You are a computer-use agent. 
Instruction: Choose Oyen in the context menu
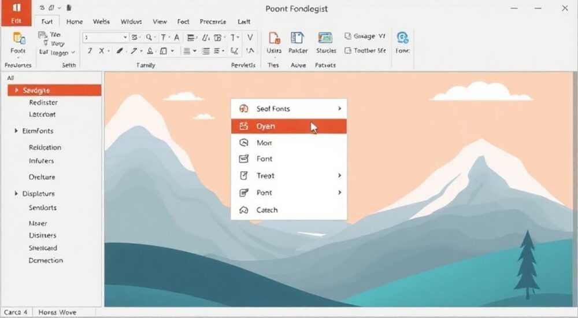[288, 126]
